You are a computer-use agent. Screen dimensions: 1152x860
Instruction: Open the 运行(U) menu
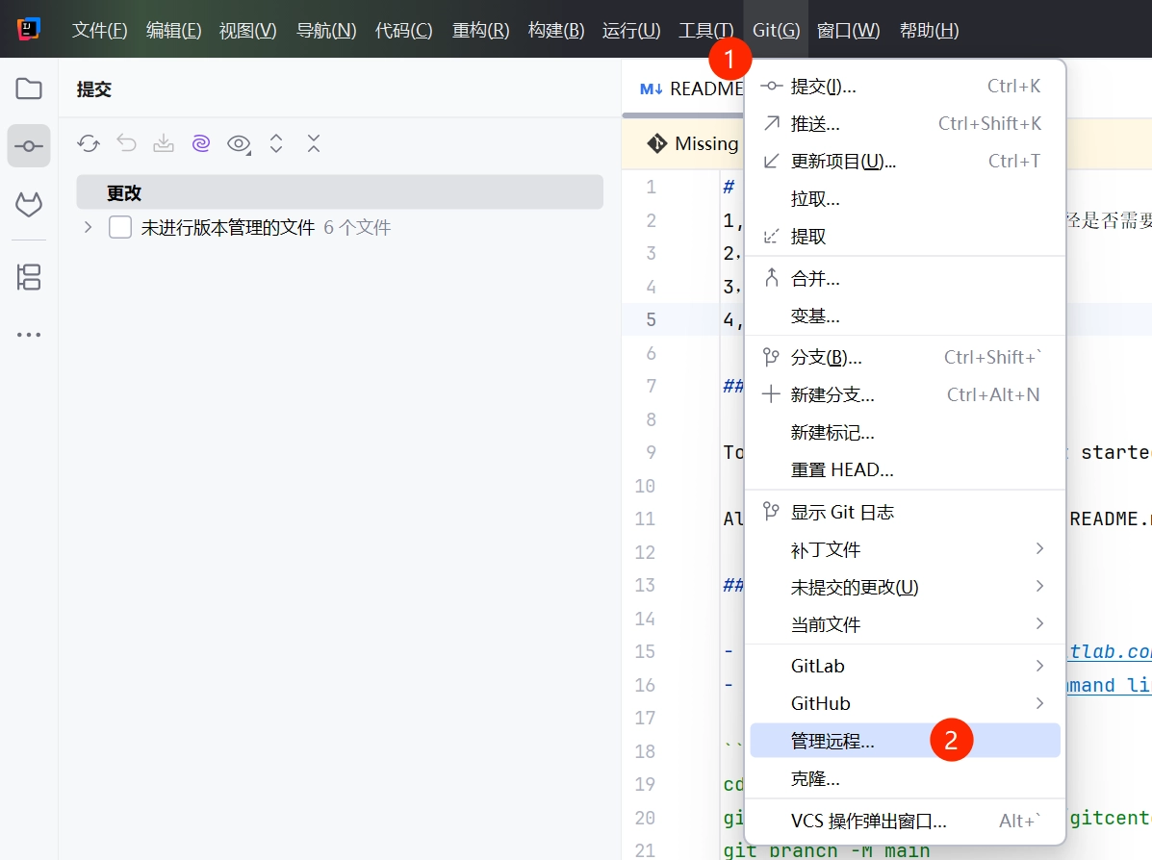(631, 30)
